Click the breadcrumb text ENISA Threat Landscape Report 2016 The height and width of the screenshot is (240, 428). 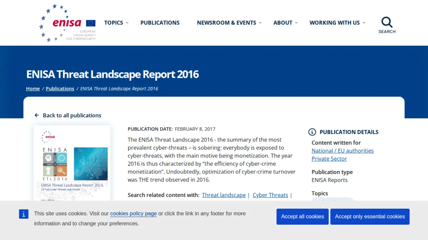[119, 89]
